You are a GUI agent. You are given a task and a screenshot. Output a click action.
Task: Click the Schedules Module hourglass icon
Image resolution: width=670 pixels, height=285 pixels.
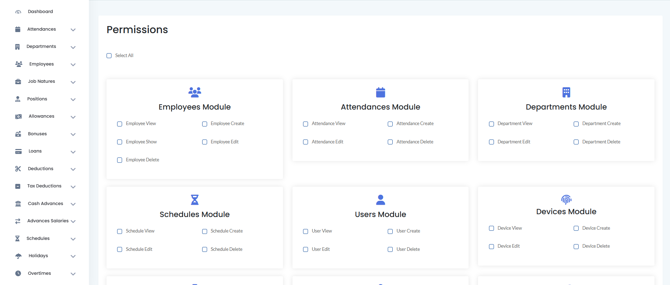[x=194, y=200]
